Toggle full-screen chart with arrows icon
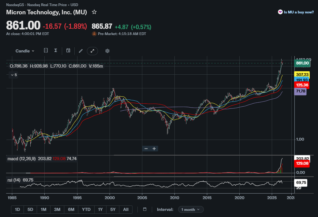318x217 pixels. 92,51
